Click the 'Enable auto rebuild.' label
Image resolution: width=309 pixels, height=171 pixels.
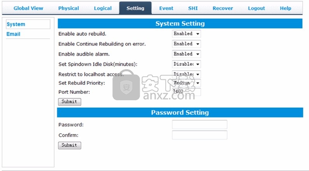pyautogui.click(x=83, y=34)
